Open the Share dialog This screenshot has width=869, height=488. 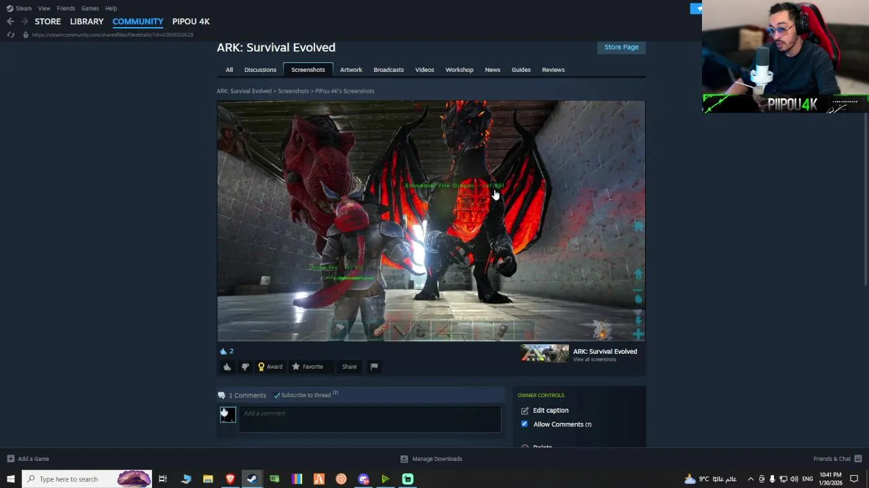[x=350, y=367]
